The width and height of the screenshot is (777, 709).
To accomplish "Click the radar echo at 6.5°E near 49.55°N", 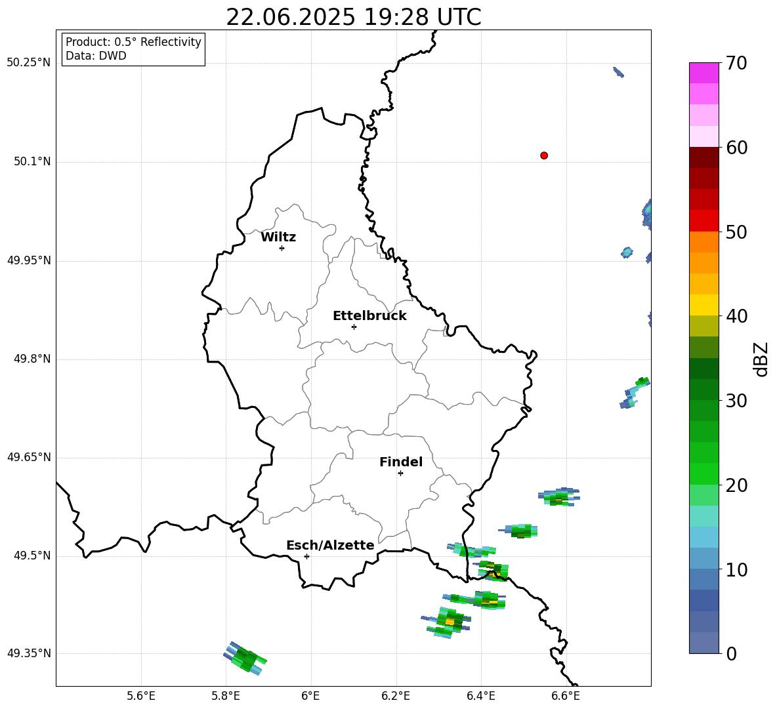I will click(519, 531).
